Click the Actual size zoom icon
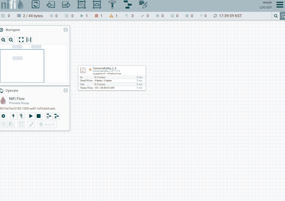Screen dimensions: 285x201 point(29,40)
